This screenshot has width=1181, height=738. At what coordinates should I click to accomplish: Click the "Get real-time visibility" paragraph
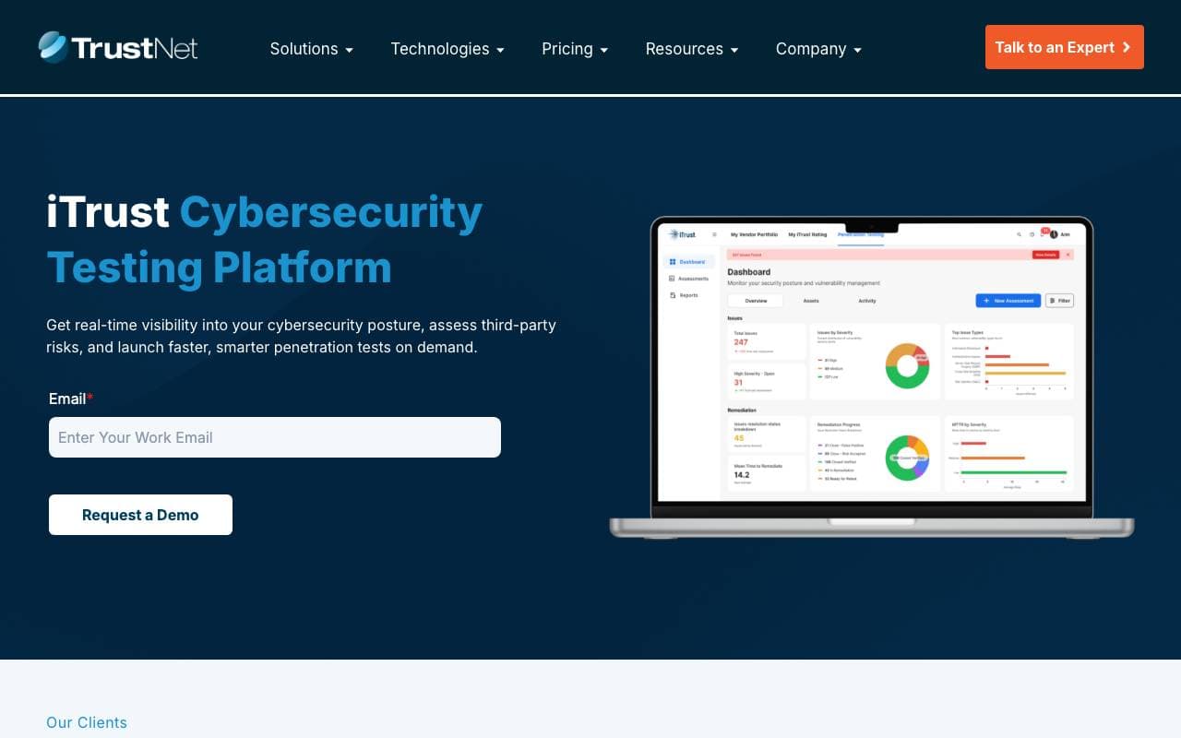[x=301, y=336]
